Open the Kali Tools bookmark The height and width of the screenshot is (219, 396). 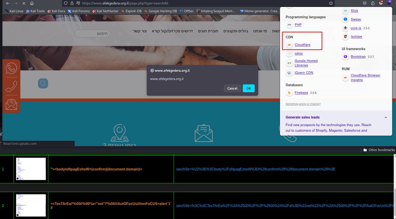click(35, 11)
